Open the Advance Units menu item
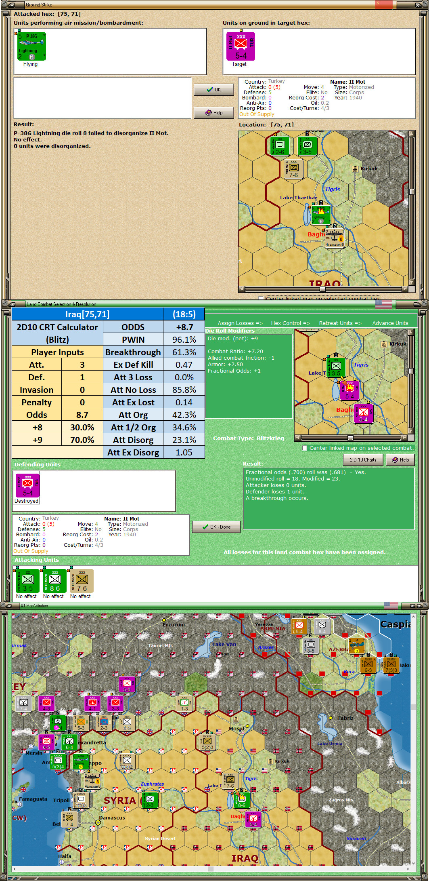This screenshot has width=429, height=881. click(390, 323)
